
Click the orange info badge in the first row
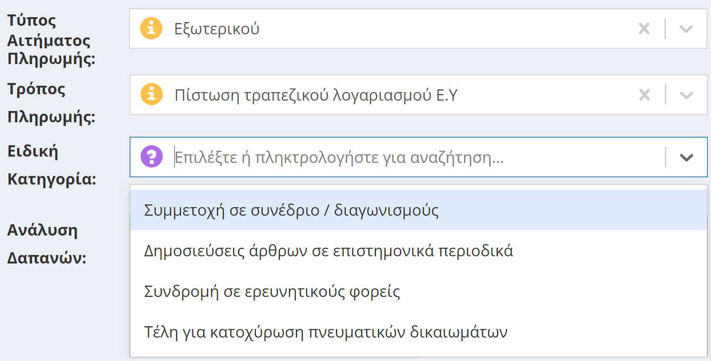click(x=151, y=29)
